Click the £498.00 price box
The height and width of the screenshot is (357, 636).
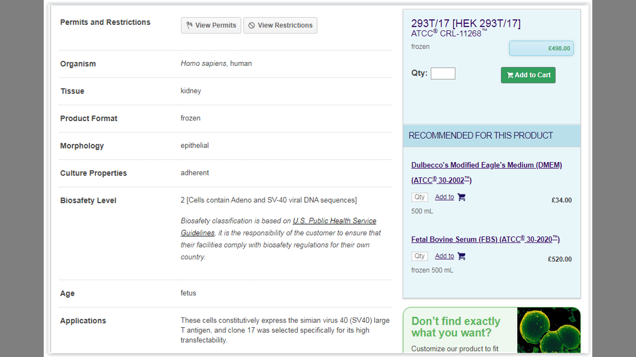pos(541,49)
